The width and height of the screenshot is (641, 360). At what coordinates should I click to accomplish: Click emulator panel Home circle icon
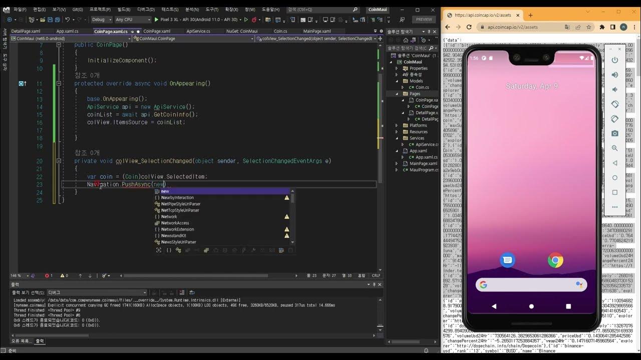(x=615, y=177)
